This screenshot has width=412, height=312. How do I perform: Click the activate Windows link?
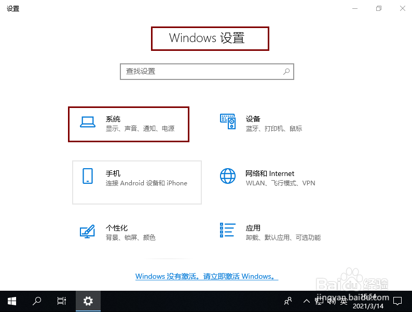207,276
